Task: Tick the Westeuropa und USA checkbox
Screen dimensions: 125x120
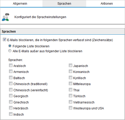Action: coord(70,108)
